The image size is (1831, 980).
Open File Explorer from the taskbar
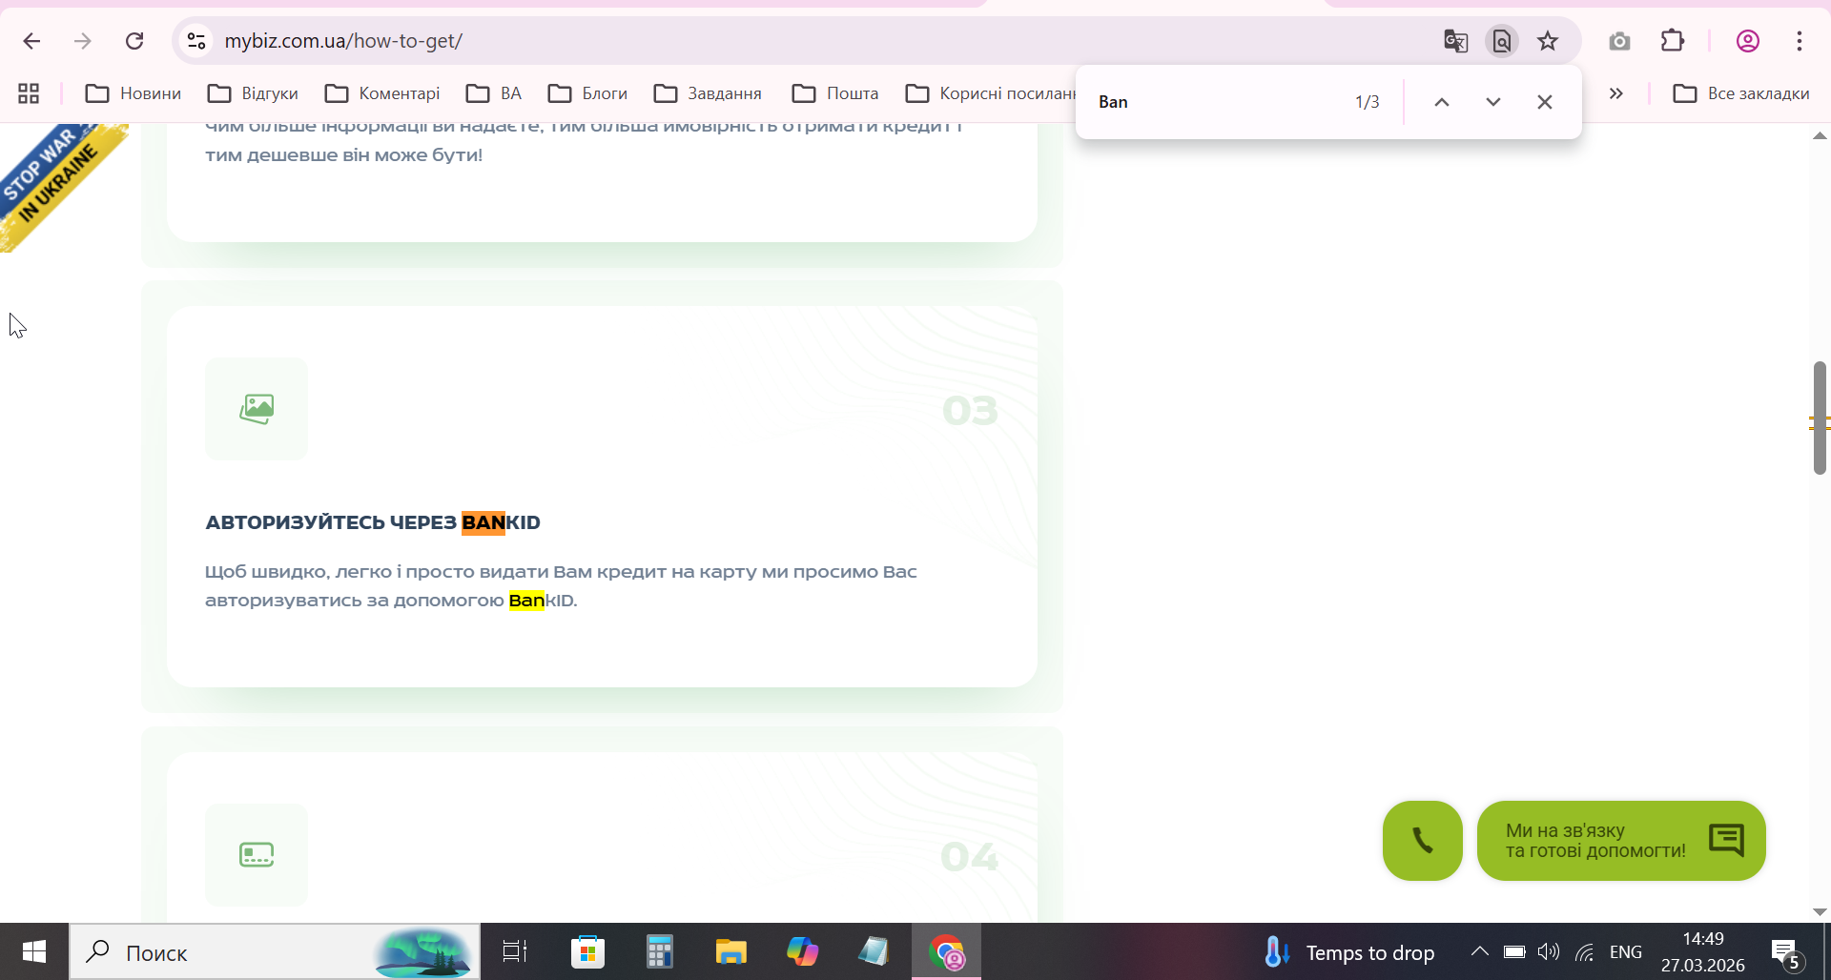[731, 951]
